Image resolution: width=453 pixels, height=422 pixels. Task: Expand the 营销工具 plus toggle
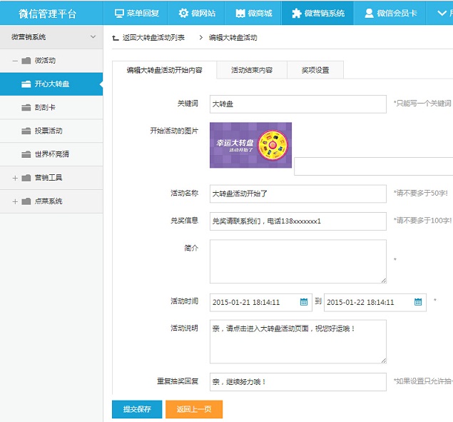[15, 178]
